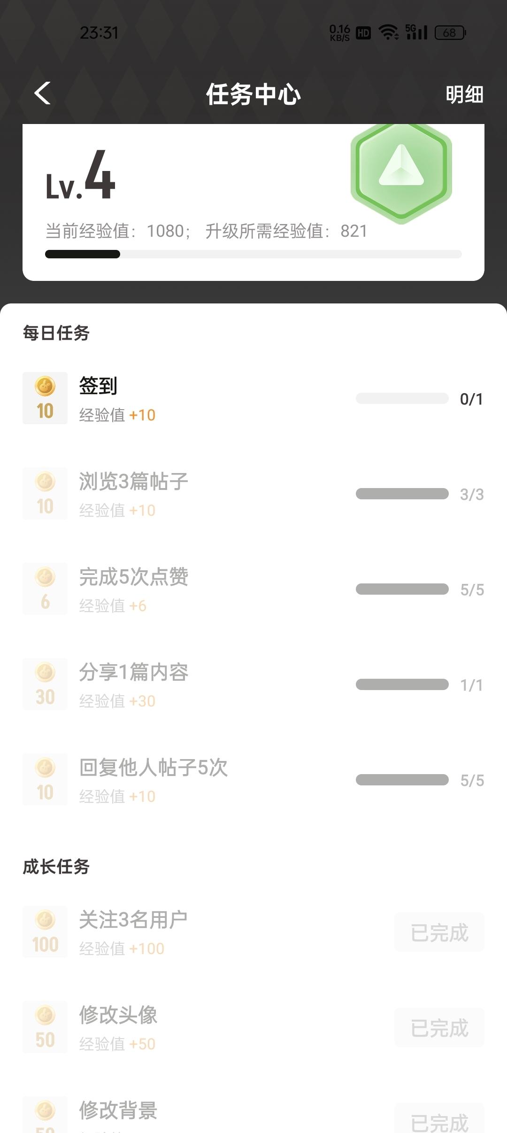Open the 明细 details link
This screenshot has height=1133, width=507.
coord(464,94)
